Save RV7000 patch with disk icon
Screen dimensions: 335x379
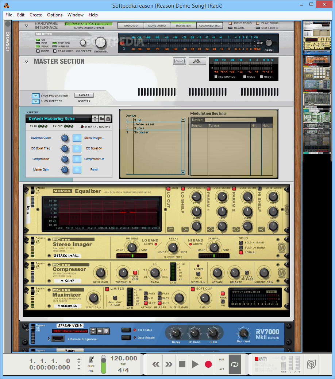pyautogui.click(x=106, y=331)
